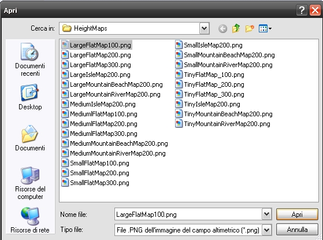Screen dimensions: 323x240
Task: Select file icon of MediumlFlatMap200.png
Action: tap(65, 124)
